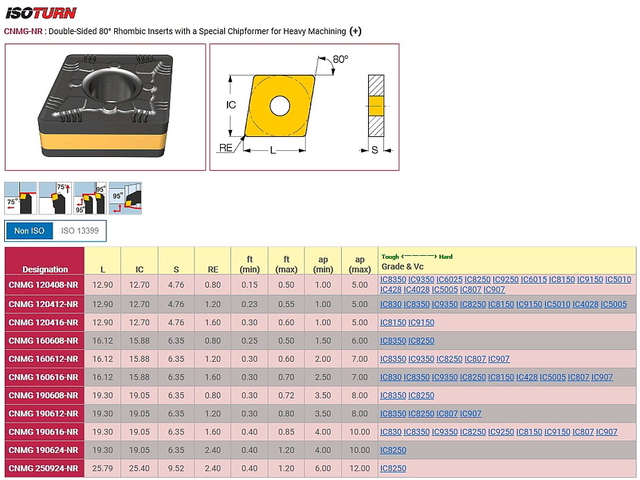Click the ISOTURN logo

tap(41, 13)
